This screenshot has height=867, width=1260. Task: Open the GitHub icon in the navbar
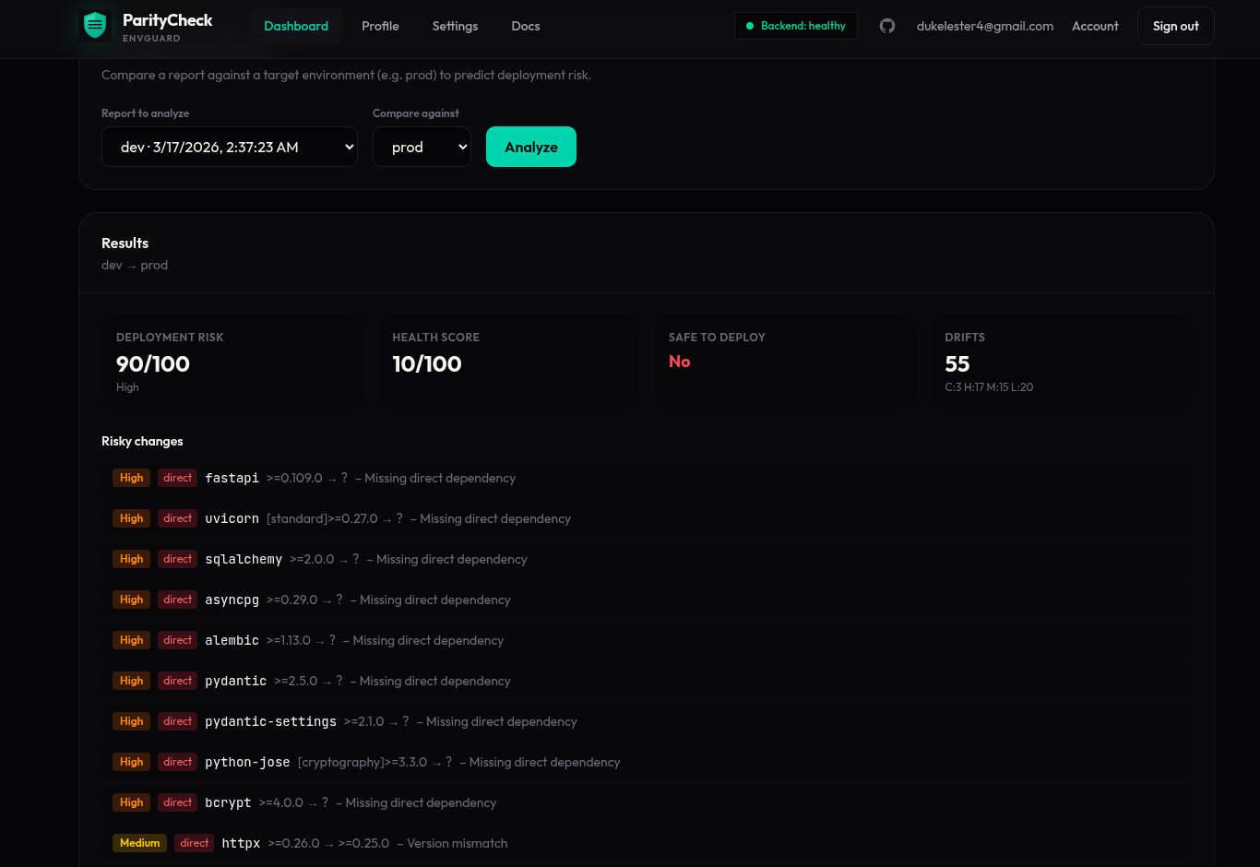886,26
